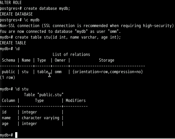
Task: Click the Table "public.stu" title
Action: click(44, 95)
